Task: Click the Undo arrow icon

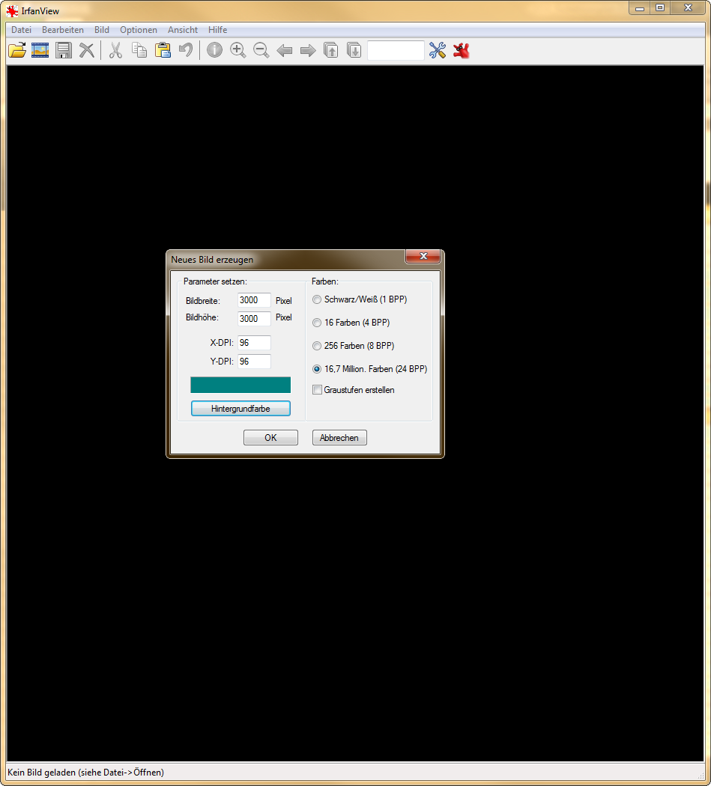Action: point(186,50)
